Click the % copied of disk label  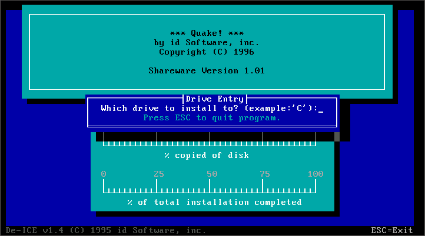pyautogui.click(x=207, y=156)
